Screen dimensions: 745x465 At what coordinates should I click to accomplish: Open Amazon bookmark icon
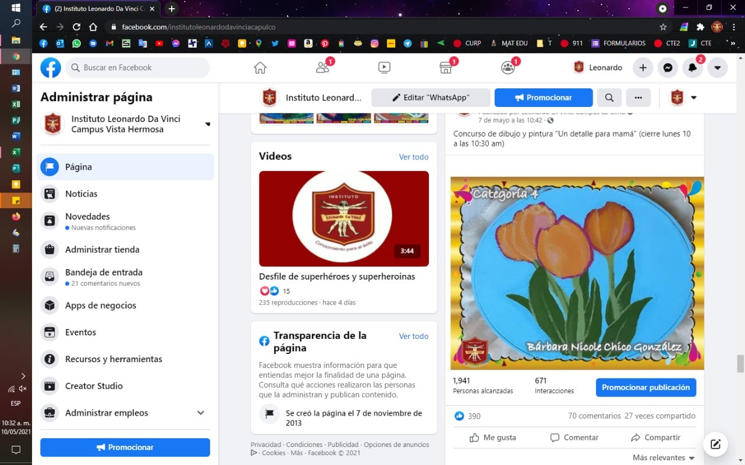(x=308, y=43)
